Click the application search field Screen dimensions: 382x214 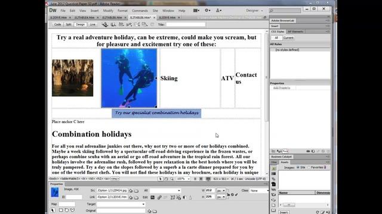tap(285, 11)
